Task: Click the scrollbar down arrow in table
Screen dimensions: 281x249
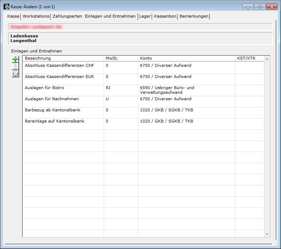Action: pos(267,234)
